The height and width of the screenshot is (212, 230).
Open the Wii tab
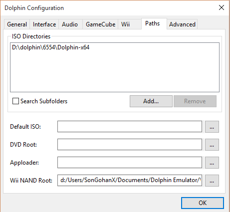130,24
